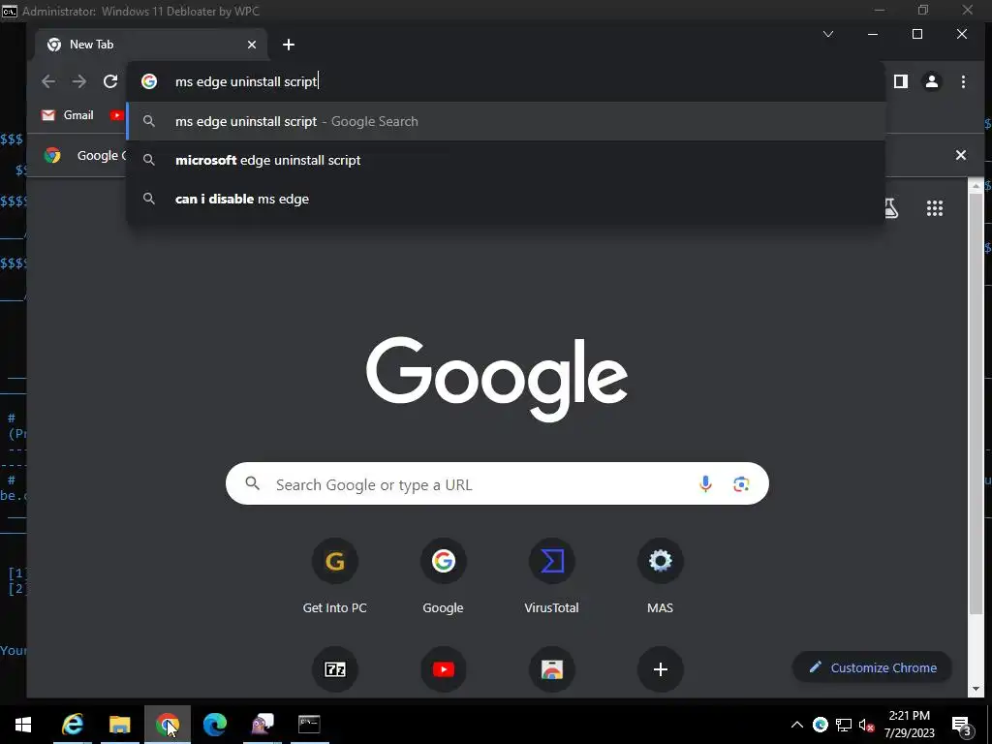Open the Google apps grid
Screen dimensions: 992x744
tap(935, 208)
